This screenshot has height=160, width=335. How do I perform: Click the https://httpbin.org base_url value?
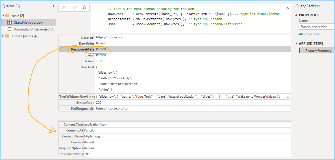click(109, 37)
